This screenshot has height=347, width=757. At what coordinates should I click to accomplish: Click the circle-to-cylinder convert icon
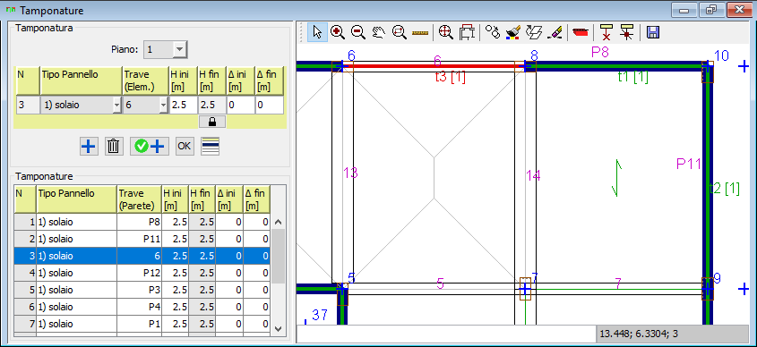coord(493,32)
